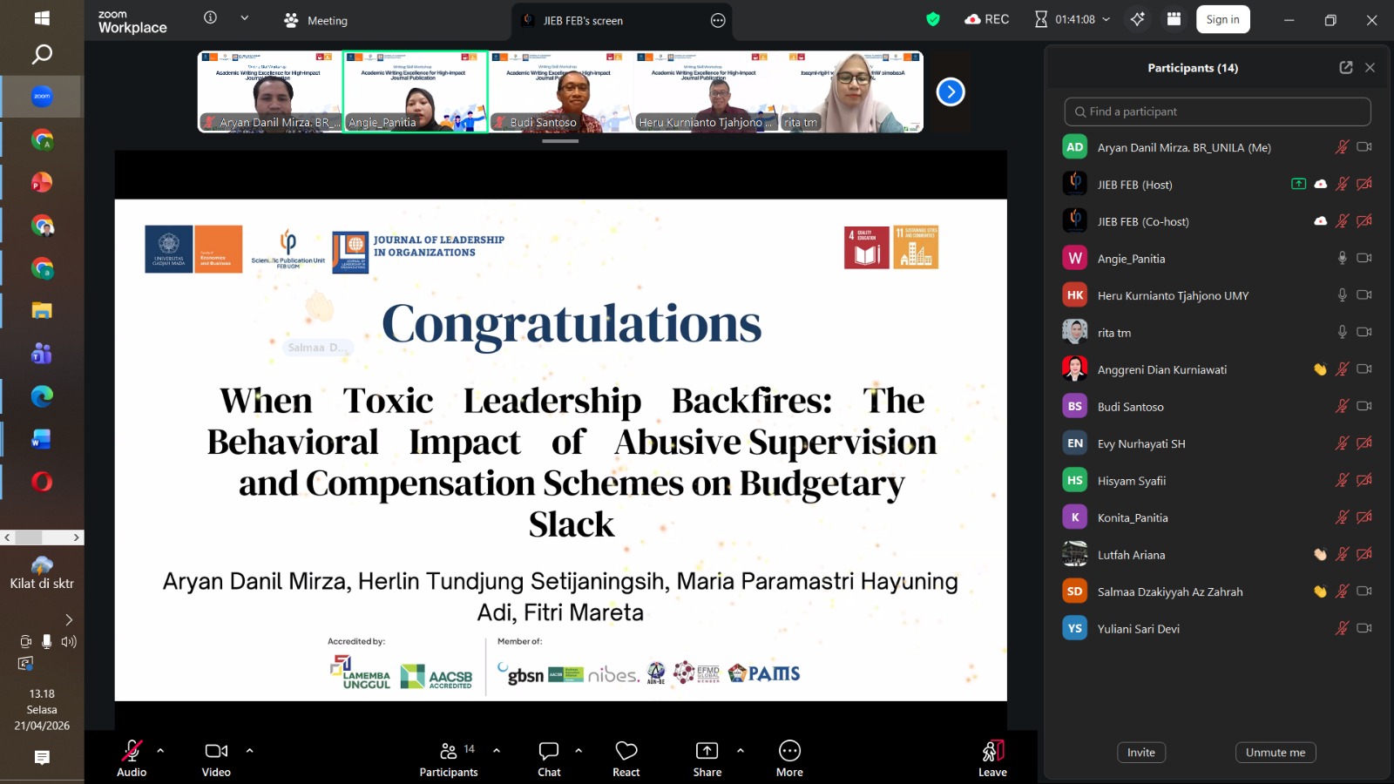The height and width of the screenshot is (784, 1394).
Task: Toggle mute for Salmaa Dzakiyyah Az Zahrah
Action: click(x=1343, y=591)
